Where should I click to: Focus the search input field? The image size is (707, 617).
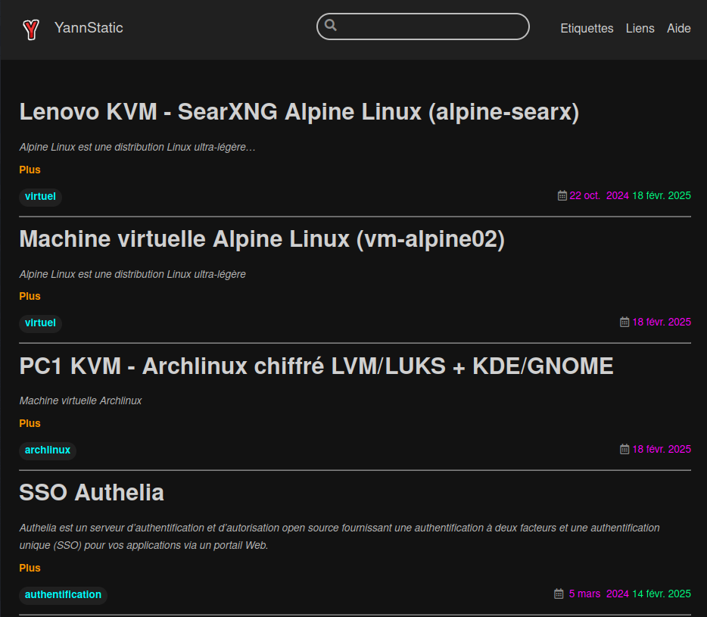(431, 26)
